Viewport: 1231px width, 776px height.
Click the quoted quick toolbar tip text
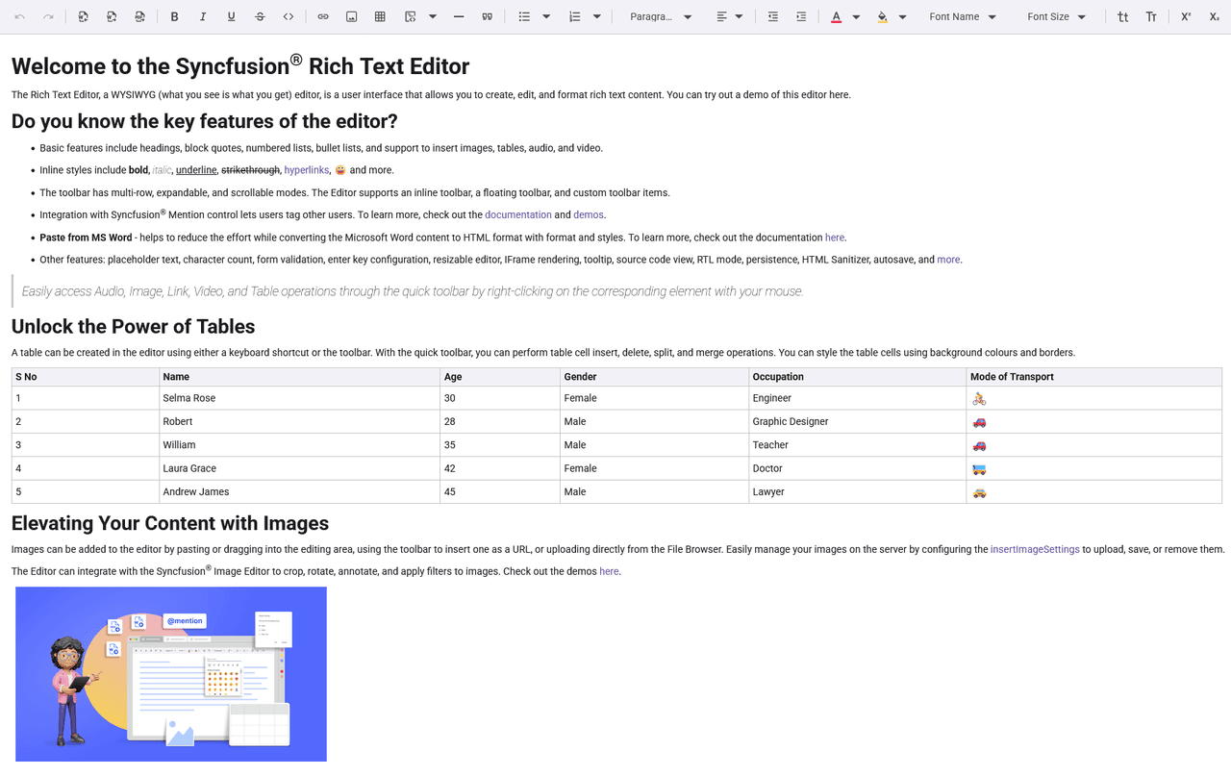pos(413,291)
